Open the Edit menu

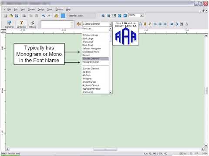point(16,10)
